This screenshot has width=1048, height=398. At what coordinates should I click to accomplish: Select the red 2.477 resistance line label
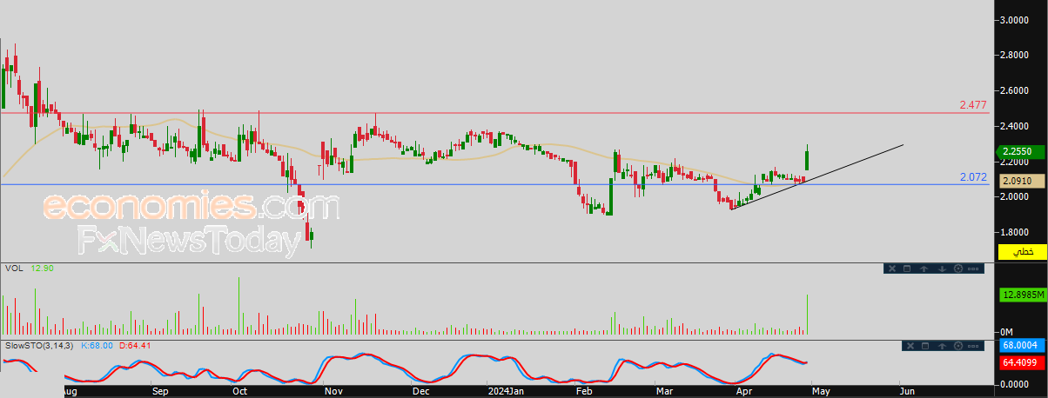[972, 105]
